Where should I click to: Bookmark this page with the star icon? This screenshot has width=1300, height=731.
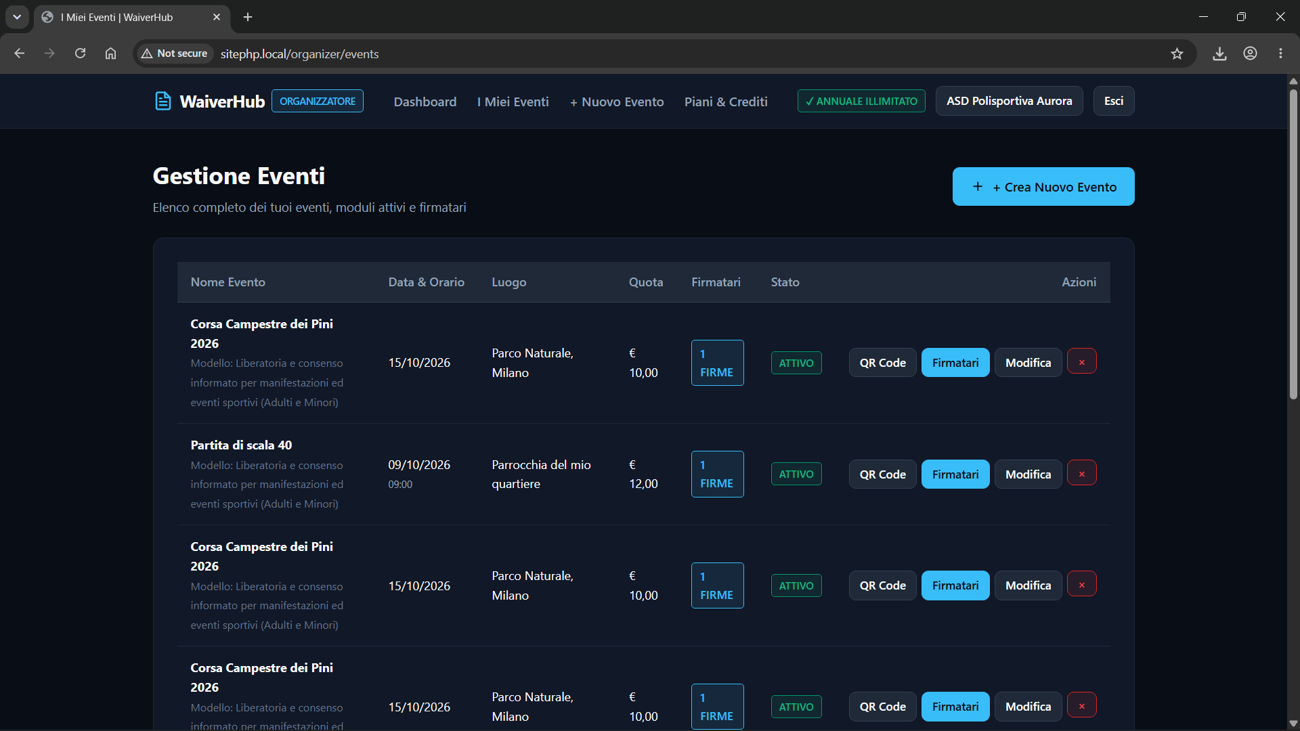tap(1177, 53)
